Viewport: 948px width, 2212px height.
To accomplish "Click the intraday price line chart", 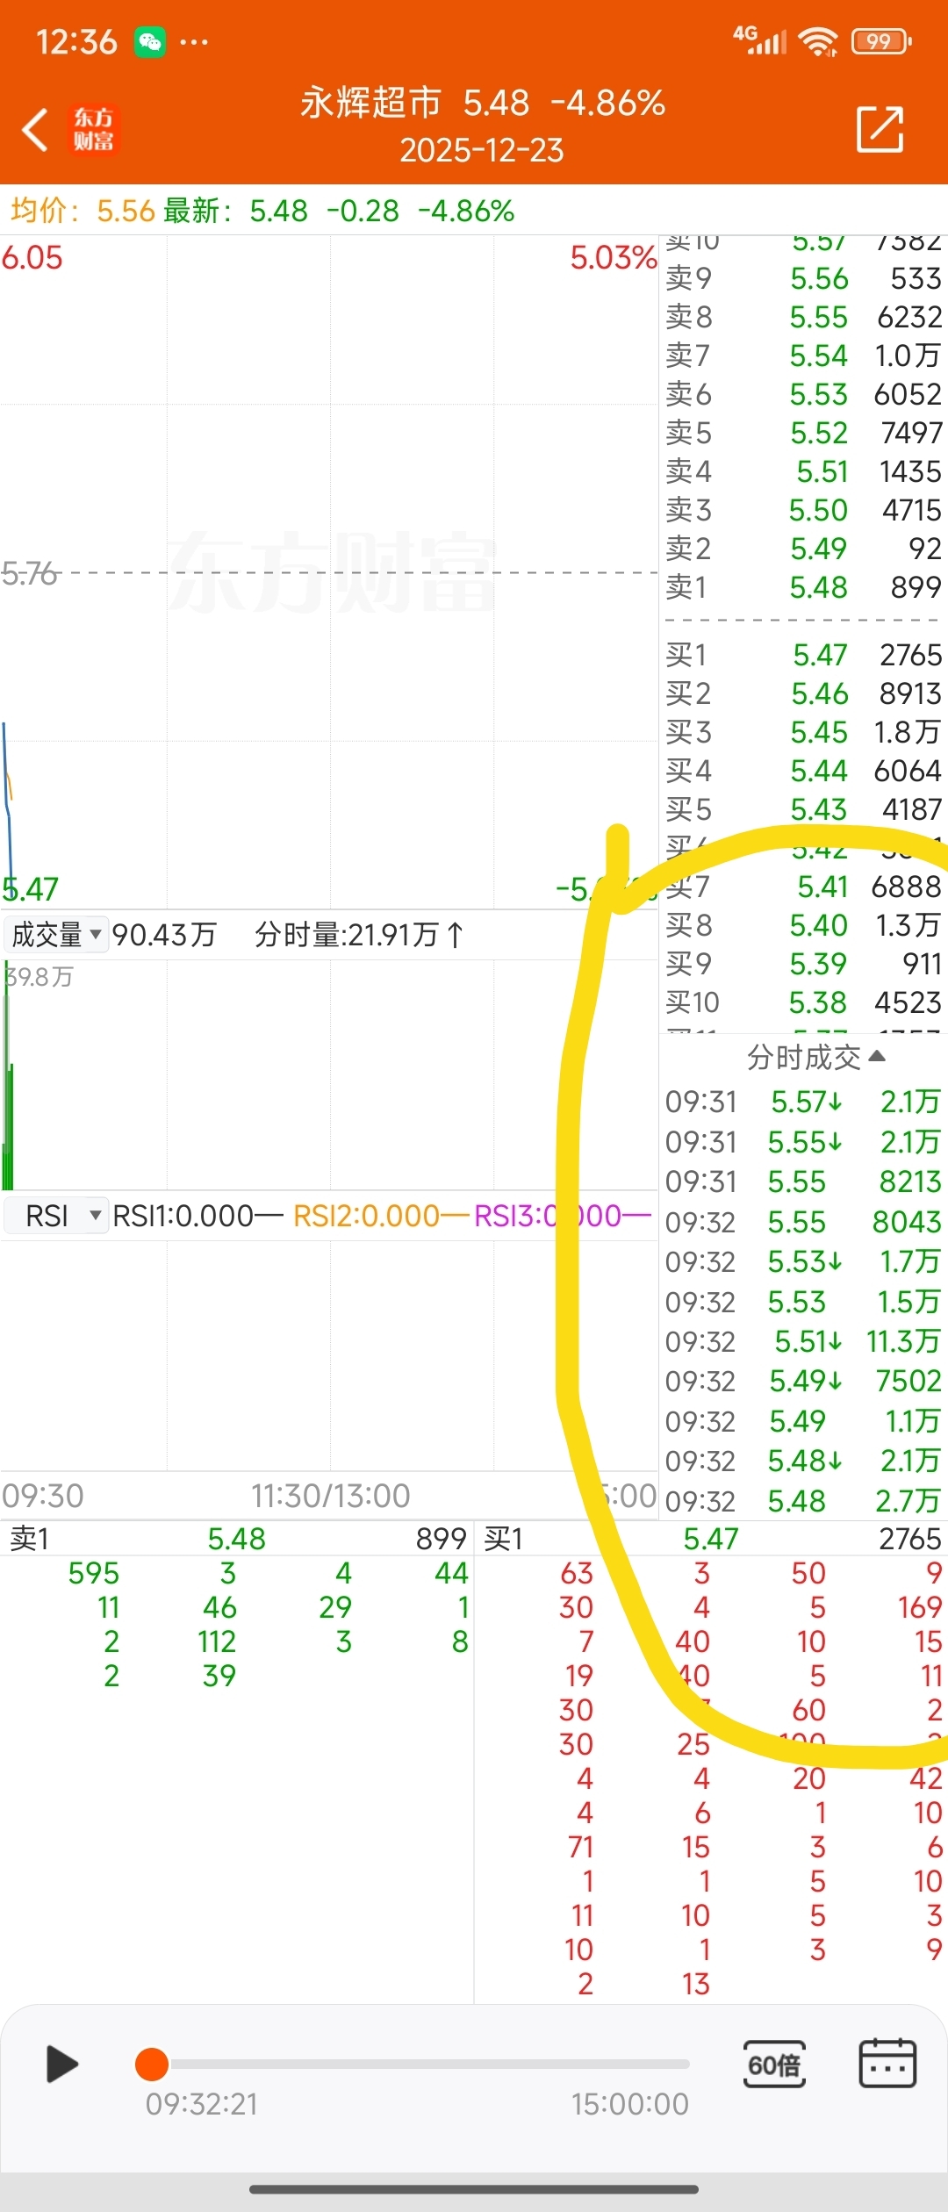I will 329,572.
